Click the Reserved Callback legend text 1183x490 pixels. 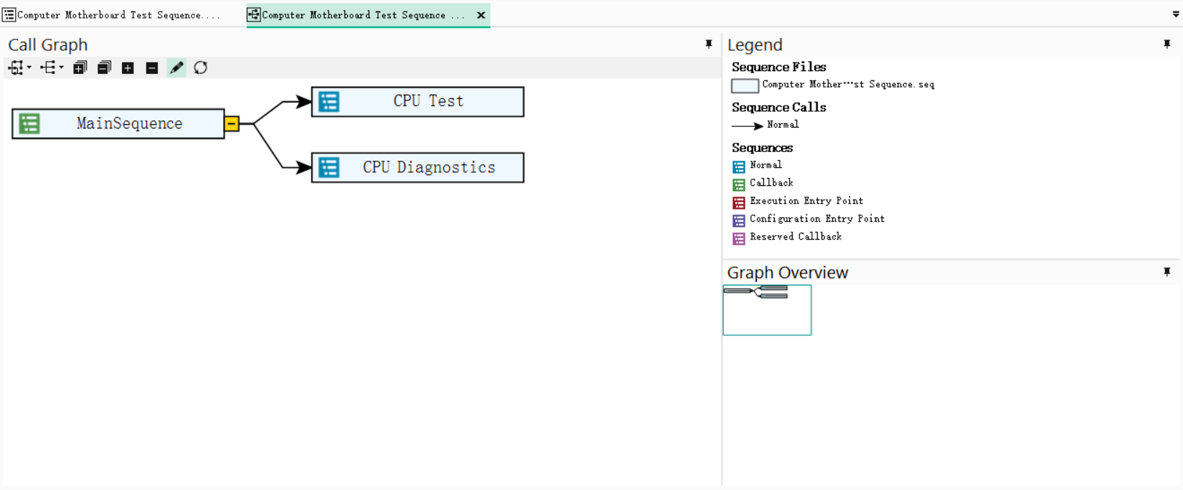(x=796, y=237)
